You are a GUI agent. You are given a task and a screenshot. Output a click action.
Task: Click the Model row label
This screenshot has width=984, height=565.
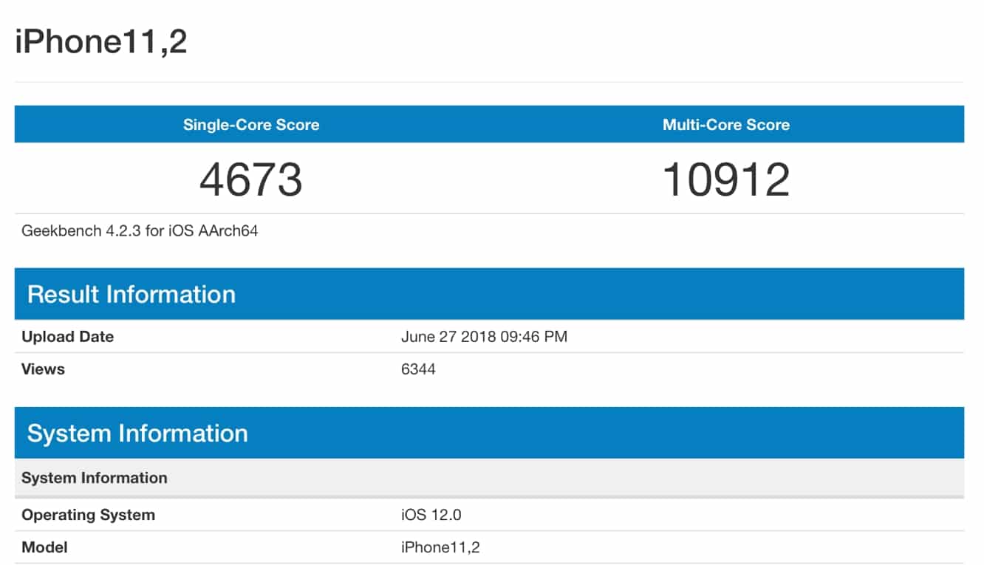44,547
